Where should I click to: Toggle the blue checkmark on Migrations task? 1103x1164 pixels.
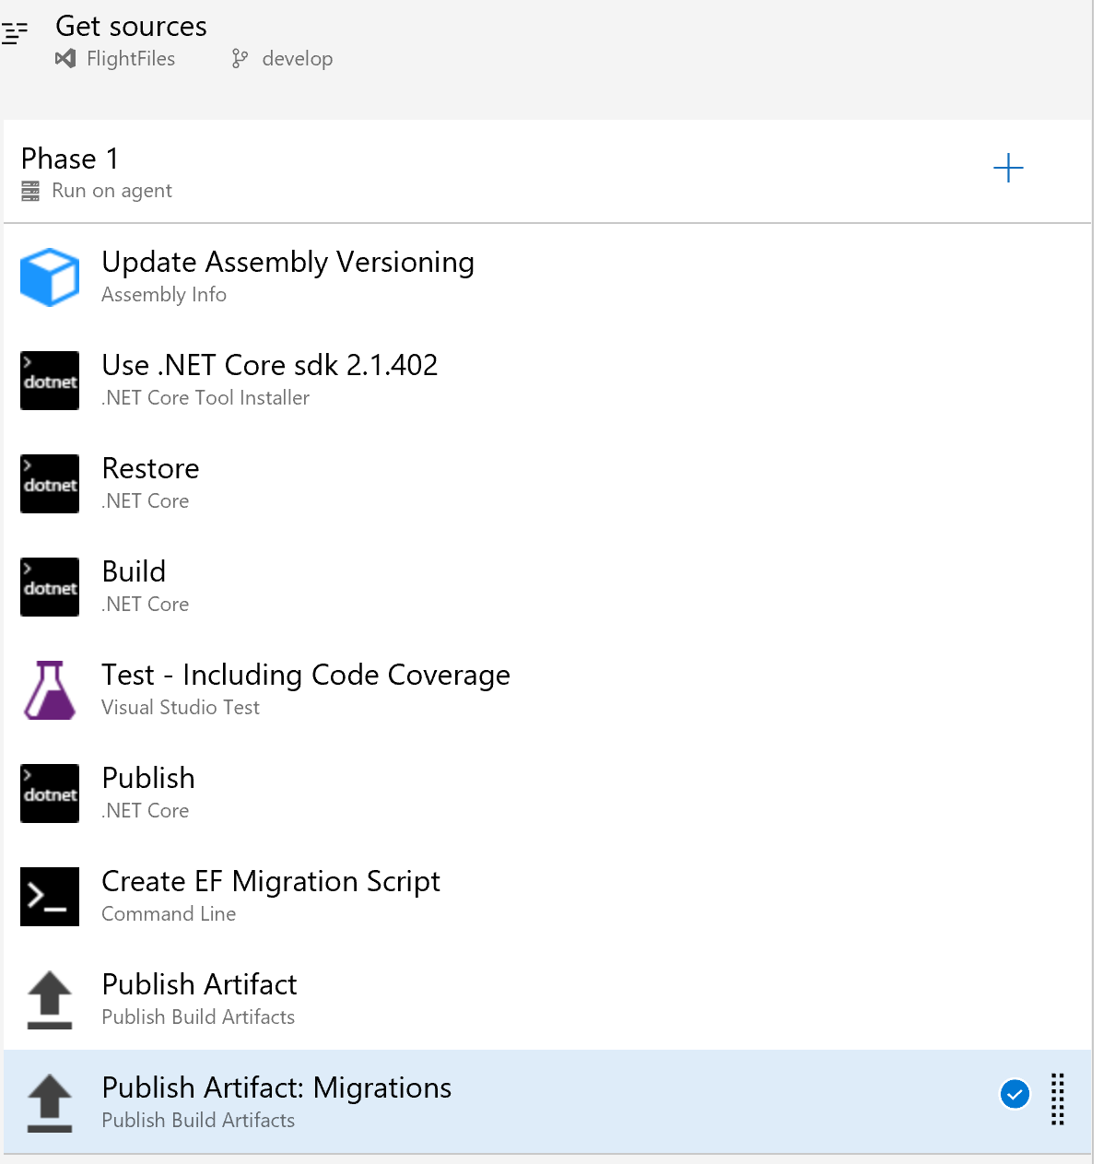click(x=1015, y=1095)
